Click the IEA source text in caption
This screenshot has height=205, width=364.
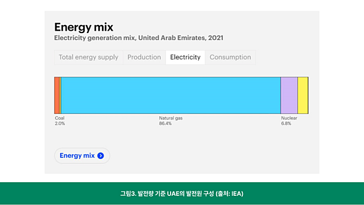237,194
